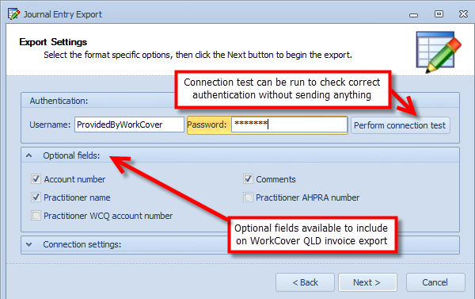Enable Practitioner WCQ account number option
The width and height of the screenshot is (475, 299).
[36, 216]
